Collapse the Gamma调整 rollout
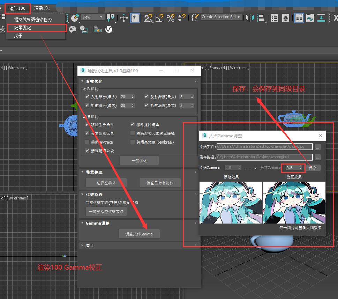This screenshot has height=299, width=338. coord(82,223)
